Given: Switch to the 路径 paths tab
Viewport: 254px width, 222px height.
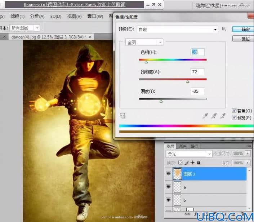Looking at the screenshot, I should tap(194, 146).
